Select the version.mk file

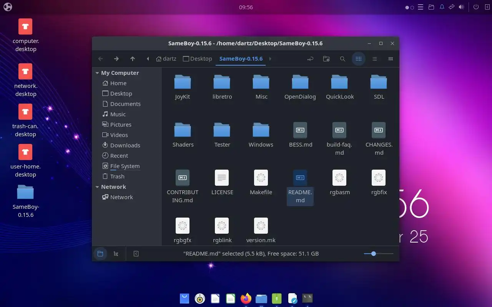coord(261,231)
